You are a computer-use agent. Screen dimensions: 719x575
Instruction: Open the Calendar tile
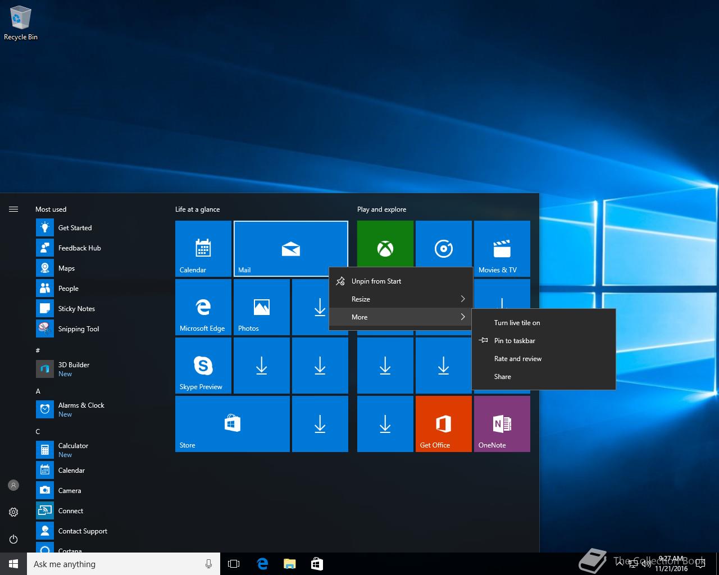coord(203,248)
